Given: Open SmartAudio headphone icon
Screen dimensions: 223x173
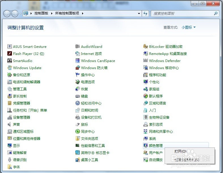Looking at the screenshot, I should [10, 61].
